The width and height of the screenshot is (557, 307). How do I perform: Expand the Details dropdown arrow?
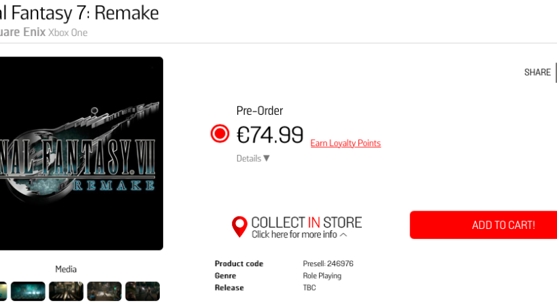click(x=267, y=158)
